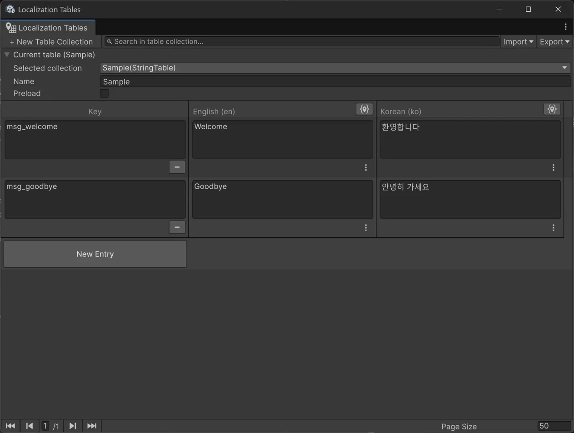Close the Localization Tables window
The image size is (574, 433).
pyautogui.click(x=558, y=9)
